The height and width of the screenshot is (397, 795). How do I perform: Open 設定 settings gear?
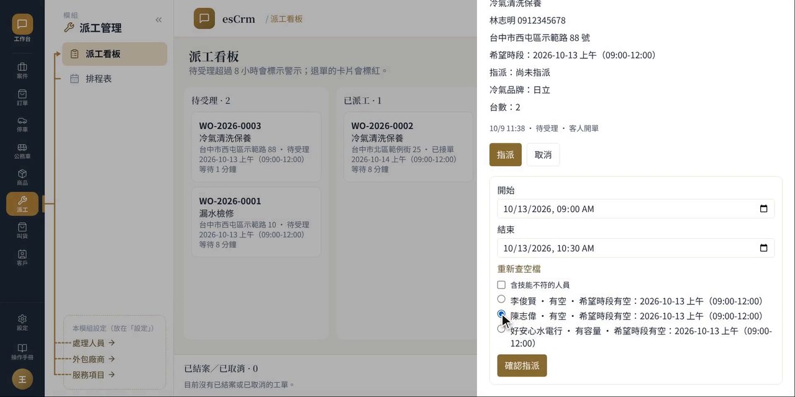point(22,322)
